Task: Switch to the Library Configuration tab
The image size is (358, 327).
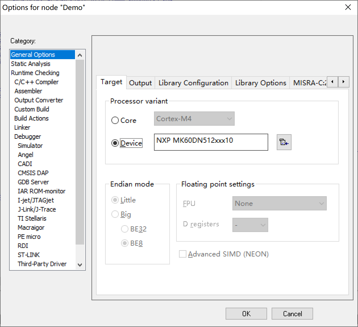Action: [x=193, y=83]
